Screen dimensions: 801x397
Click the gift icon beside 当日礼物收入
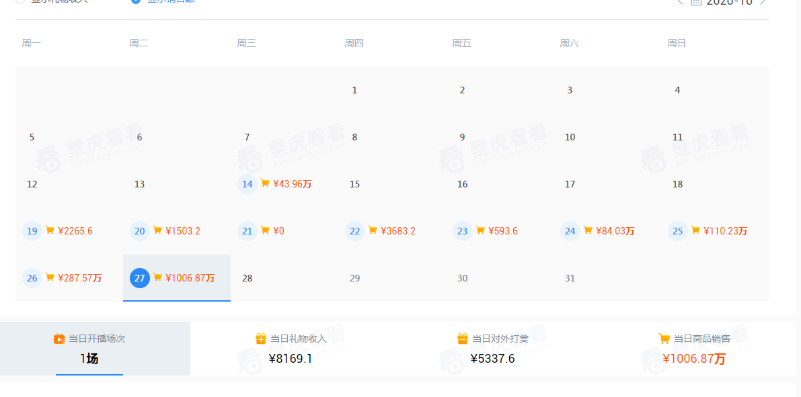click(261, 339)
